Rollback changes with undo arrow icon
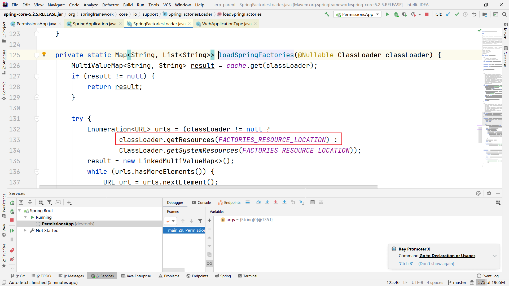 [x=474, y=14]
